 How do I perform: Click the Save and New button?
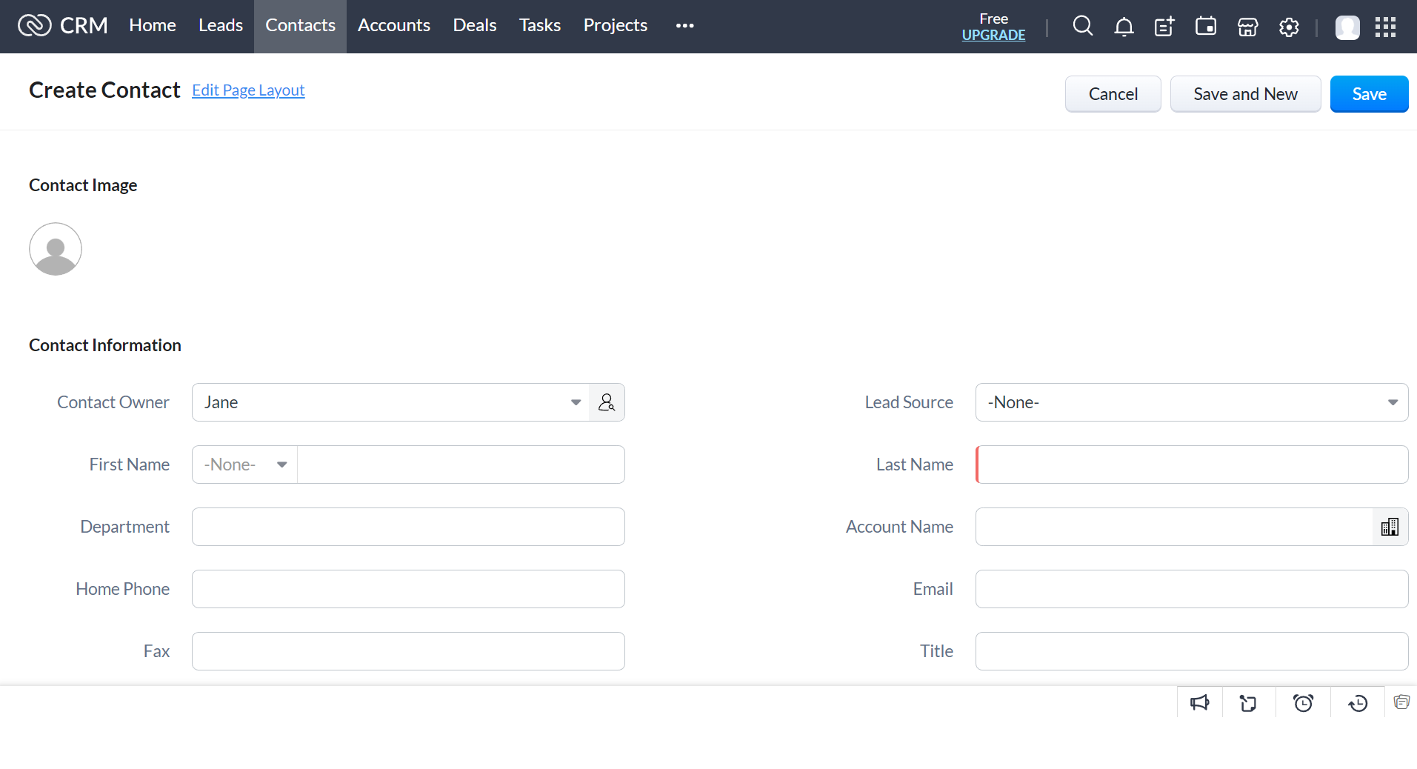(1244, 93)
